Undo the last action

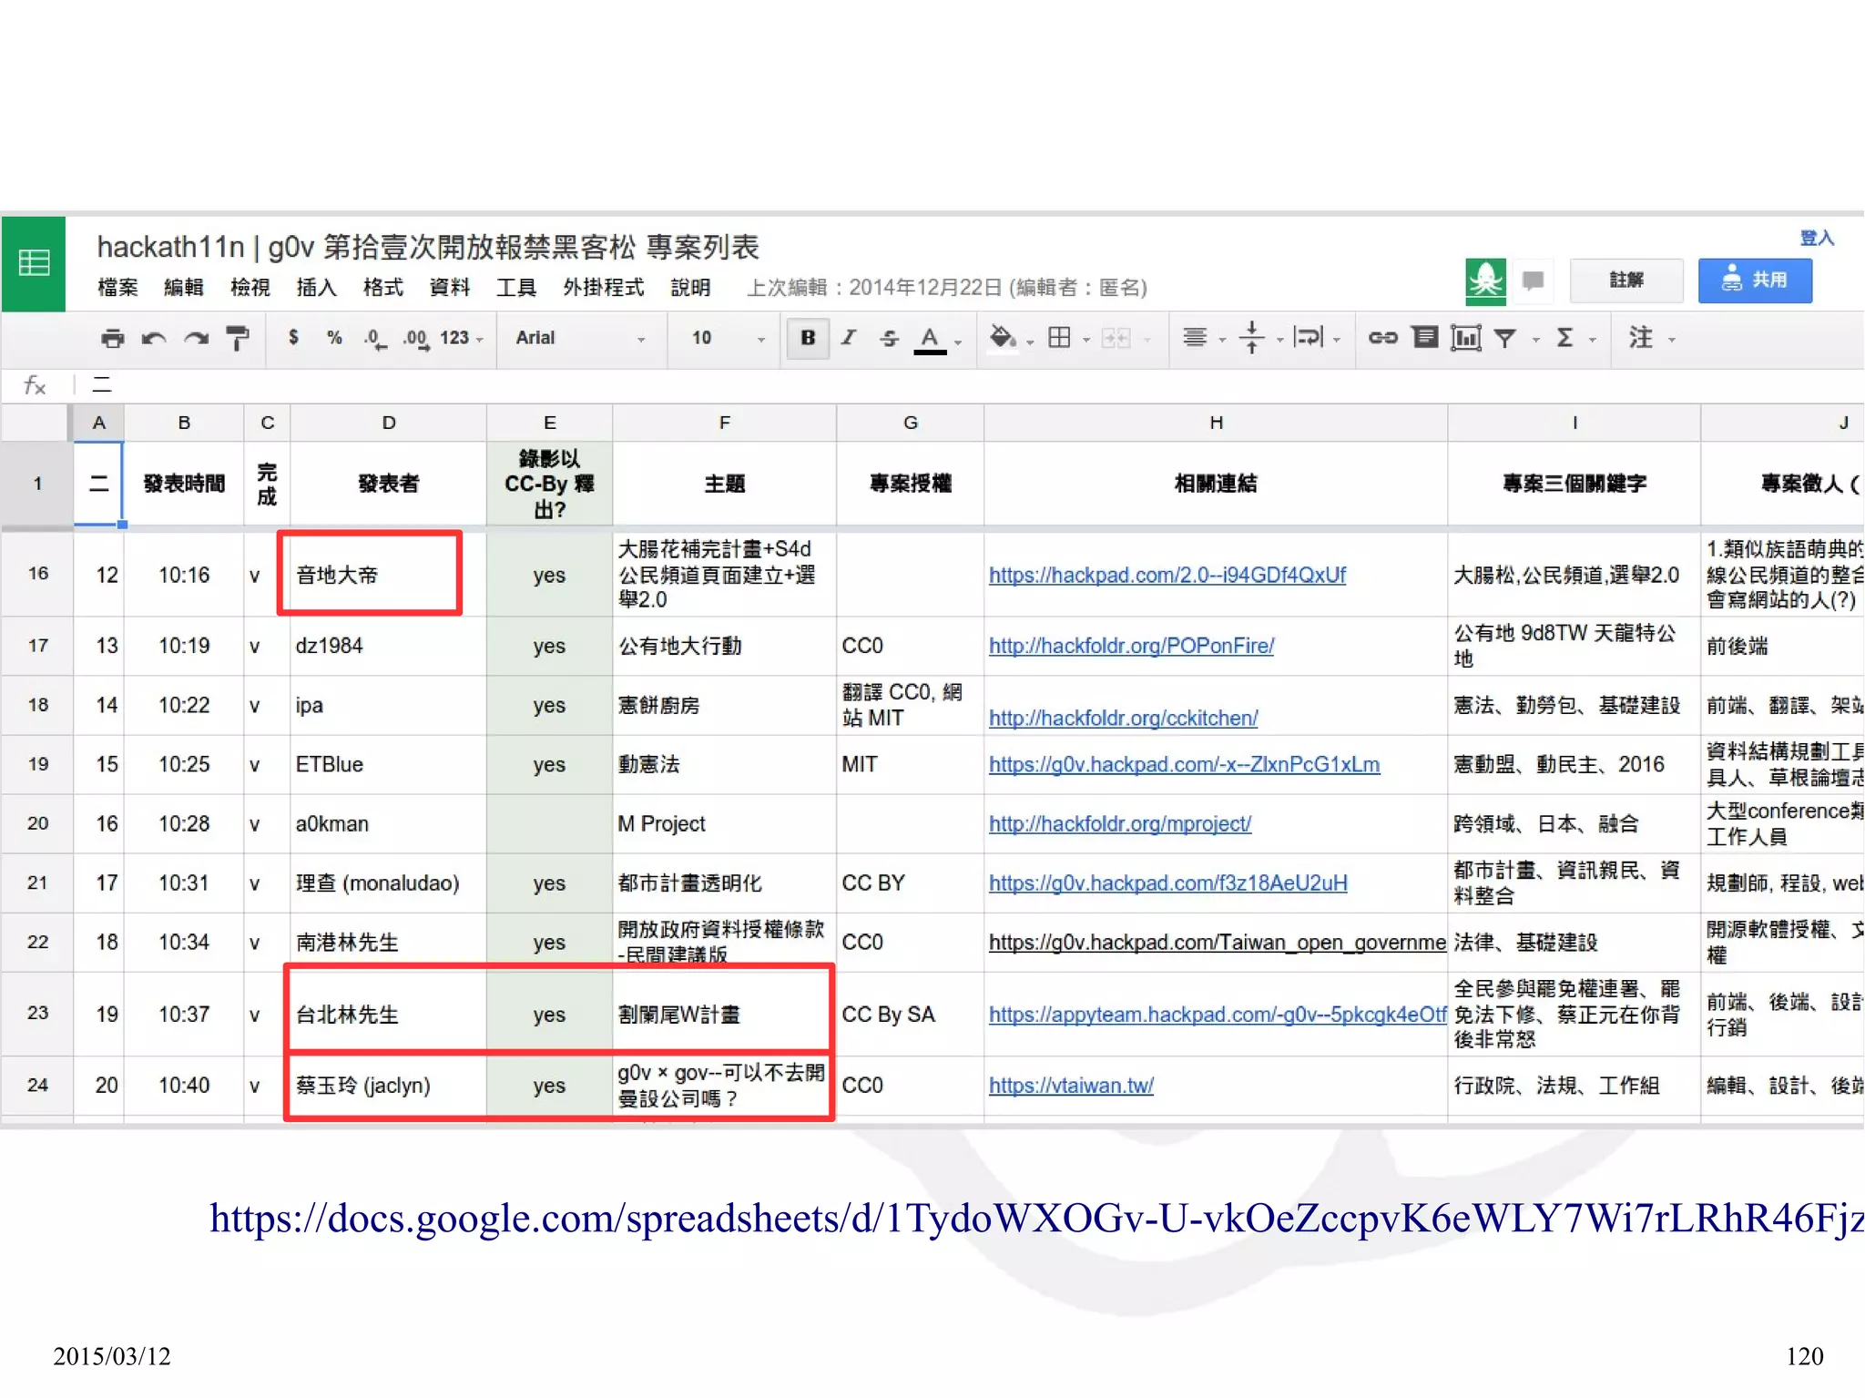pyautogui.click(x=153, y=339)
